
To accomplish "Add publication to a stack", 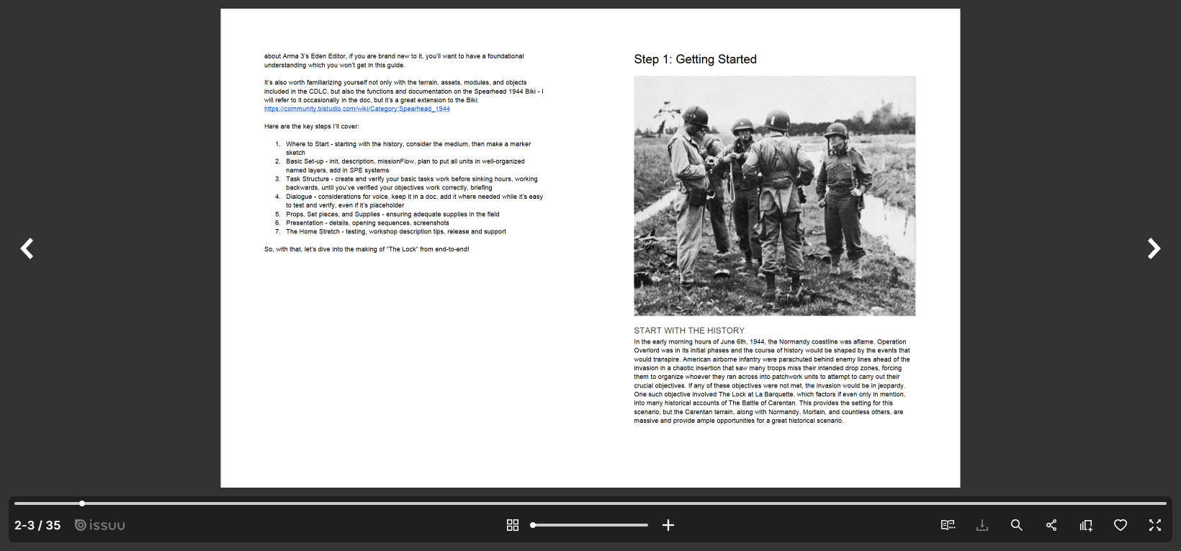I will (x=1086, y=525).
